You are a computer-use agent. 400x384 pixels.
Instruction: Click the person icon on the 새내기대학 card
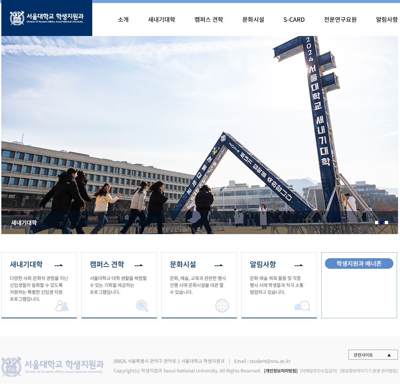63,306
